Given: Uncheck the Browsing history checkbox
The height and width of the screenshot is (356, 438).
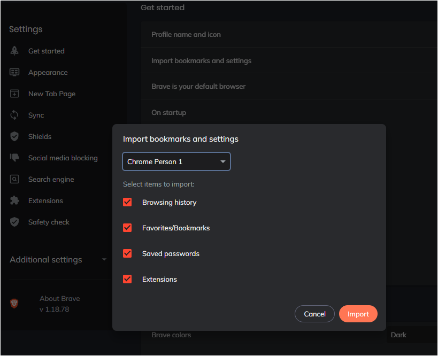Looking at the screenshot, I should tap(127, 202).
